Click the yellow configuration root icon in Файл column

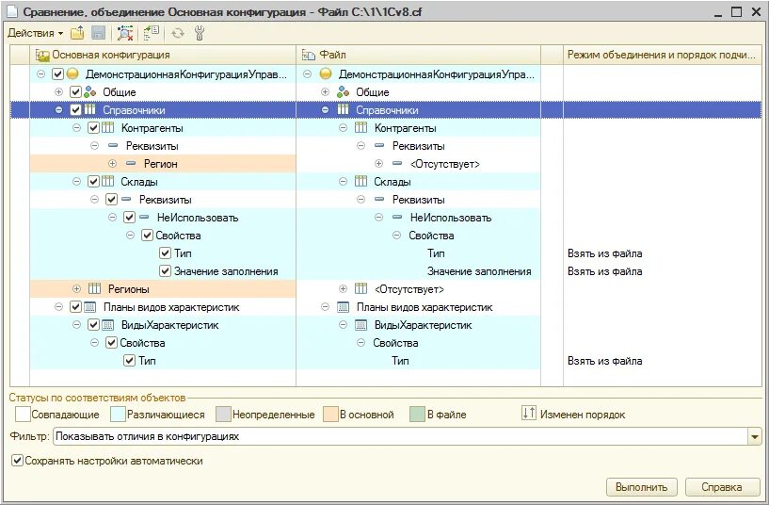pos(325,74)
